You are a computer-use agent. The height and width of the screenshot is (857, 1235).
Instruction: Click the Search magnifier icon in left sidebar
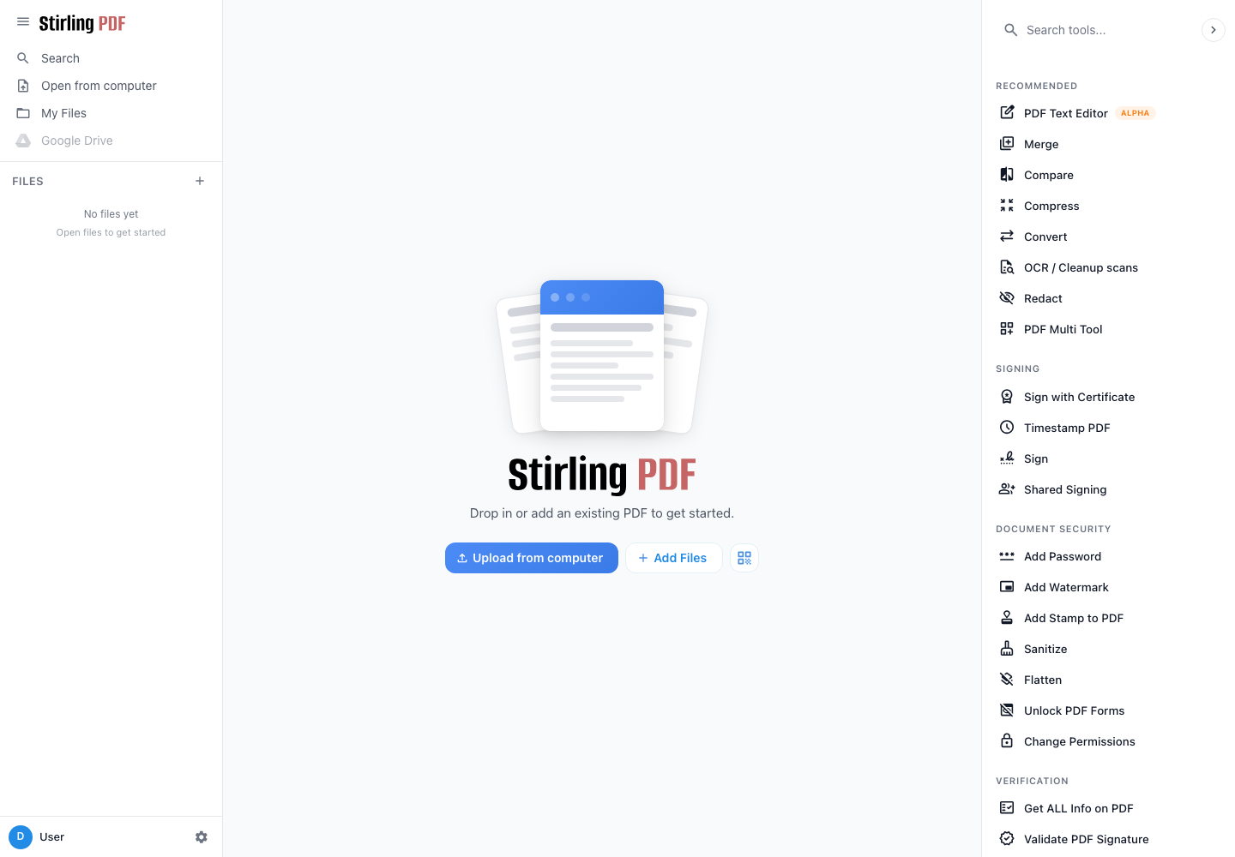(23, 58)
